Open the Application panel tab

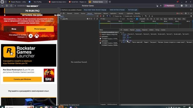click(x=113, y=13)
